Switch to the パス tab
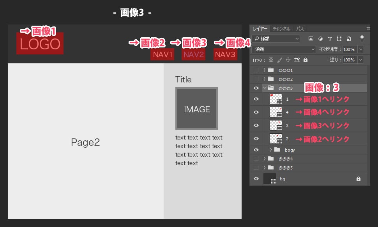The width and height of the screenshot is (378, 227). click(300, 29)
